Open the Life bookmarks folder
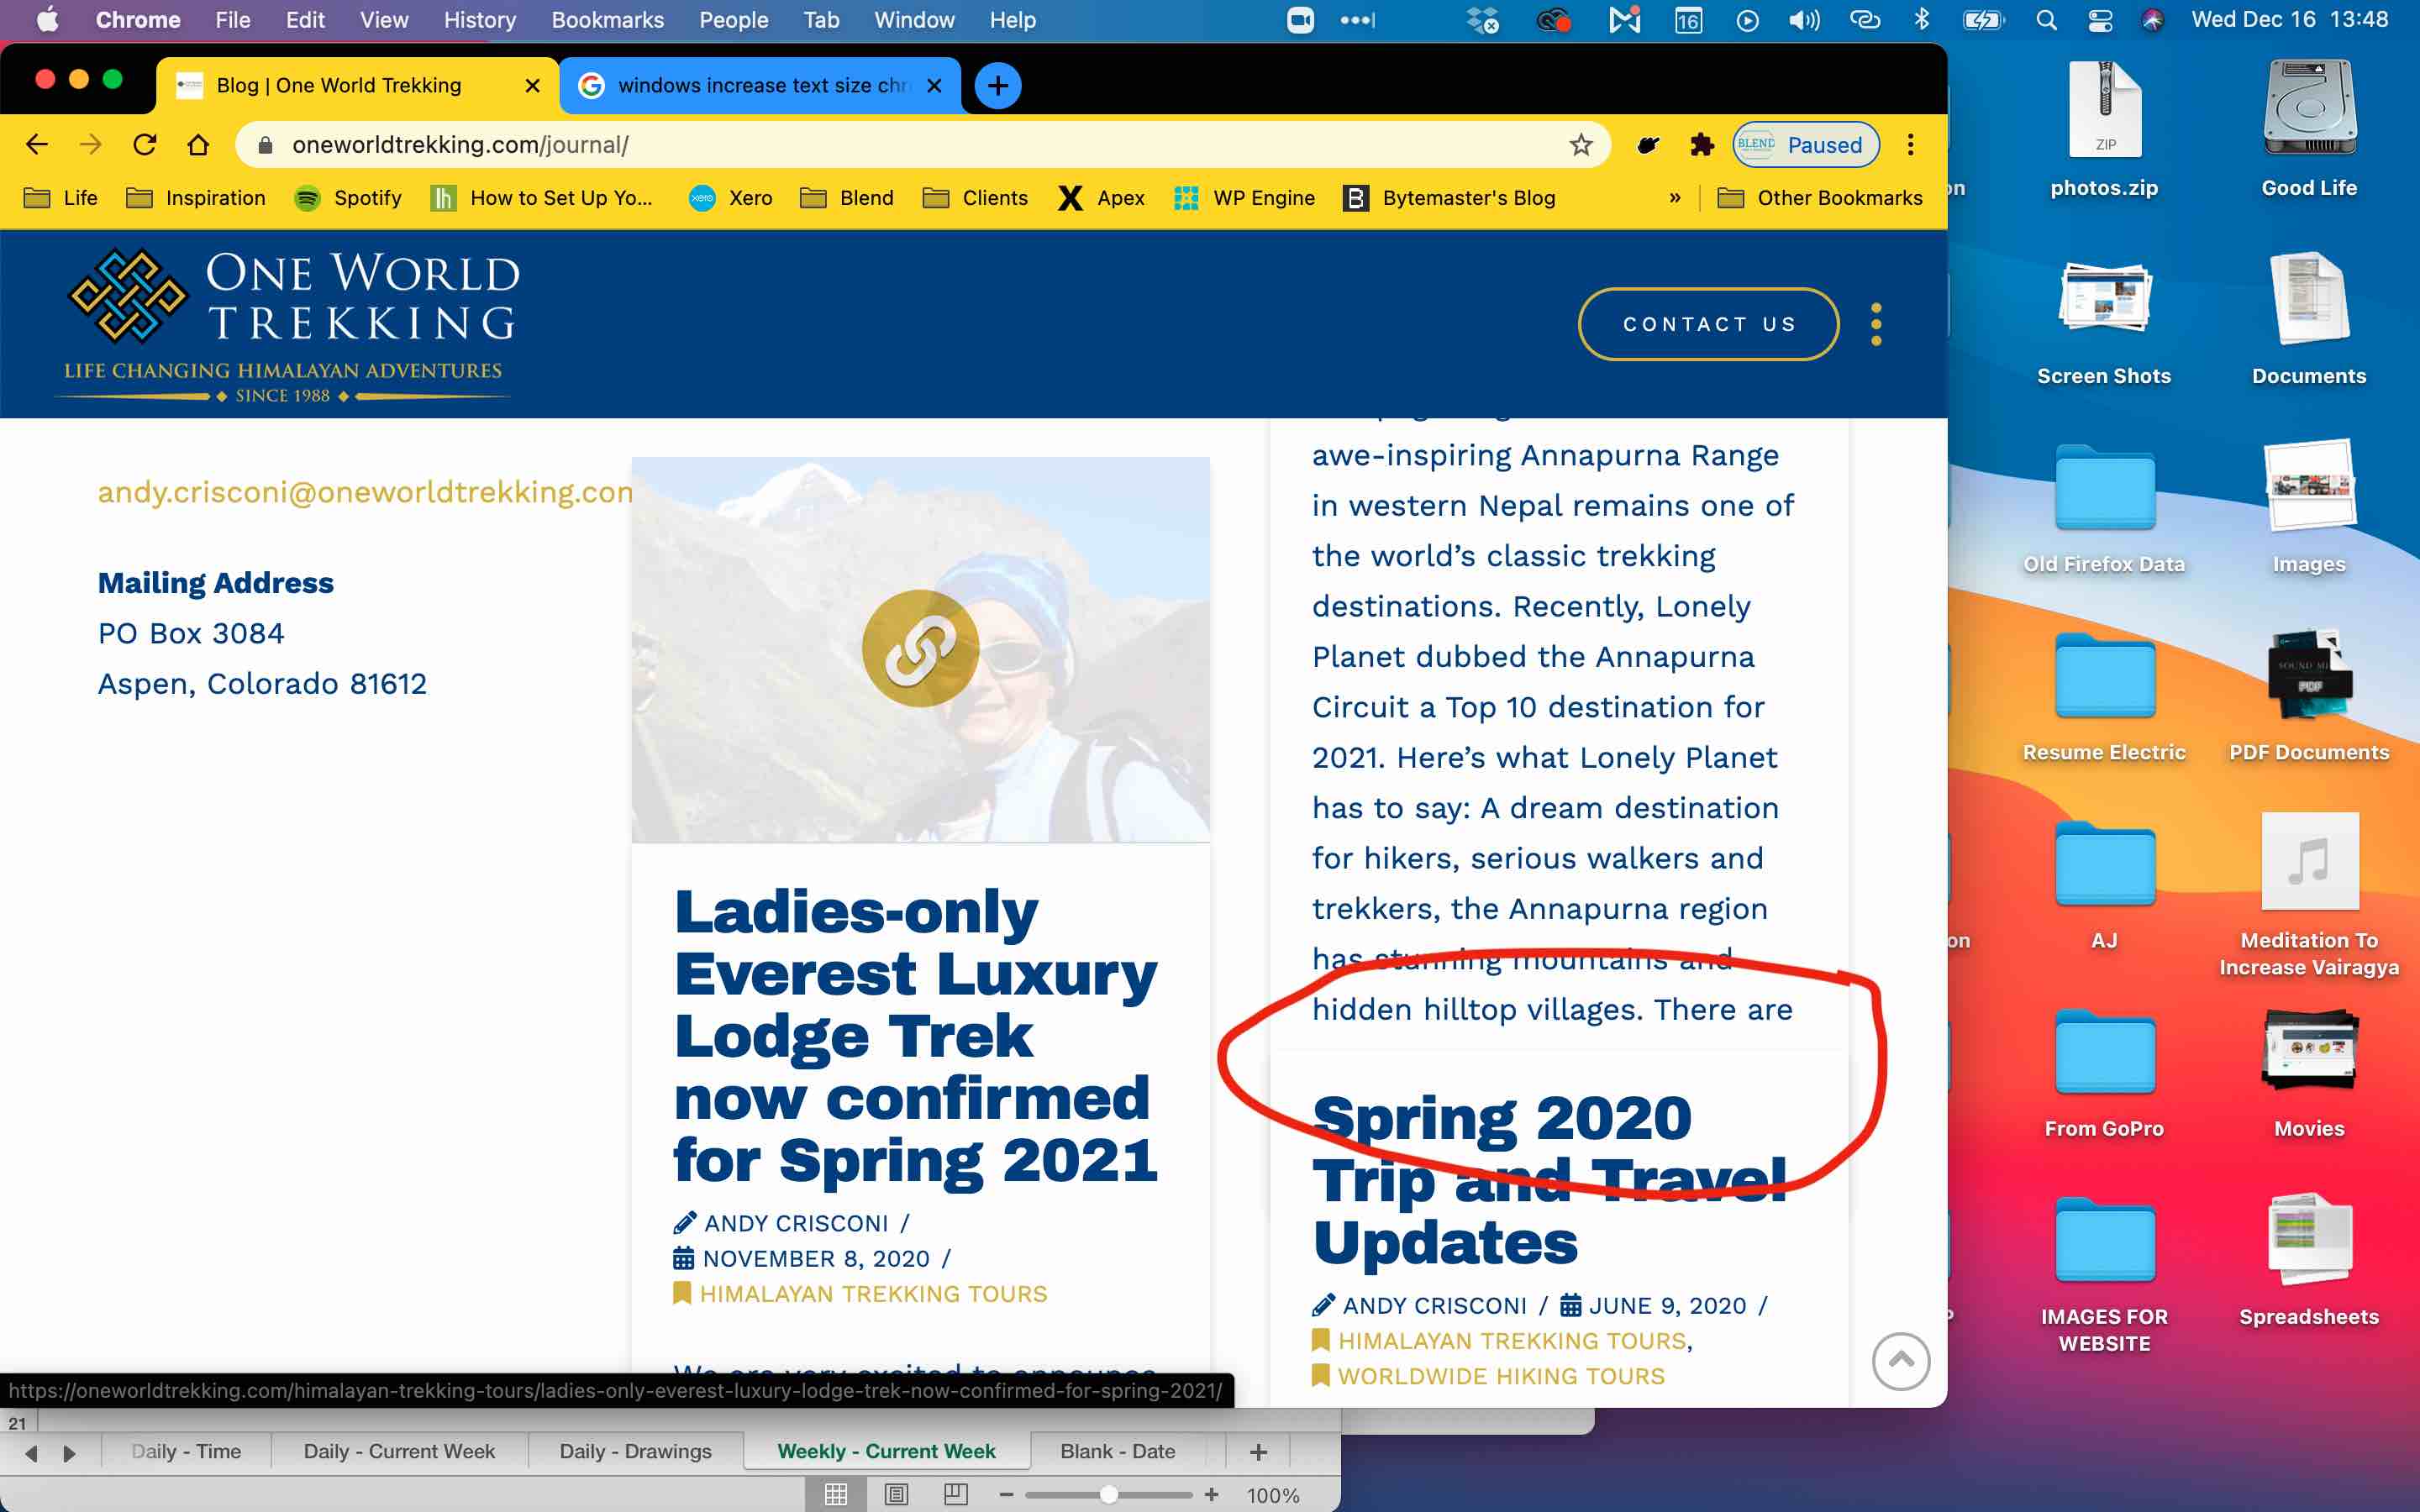 click(x=61, y=198)
